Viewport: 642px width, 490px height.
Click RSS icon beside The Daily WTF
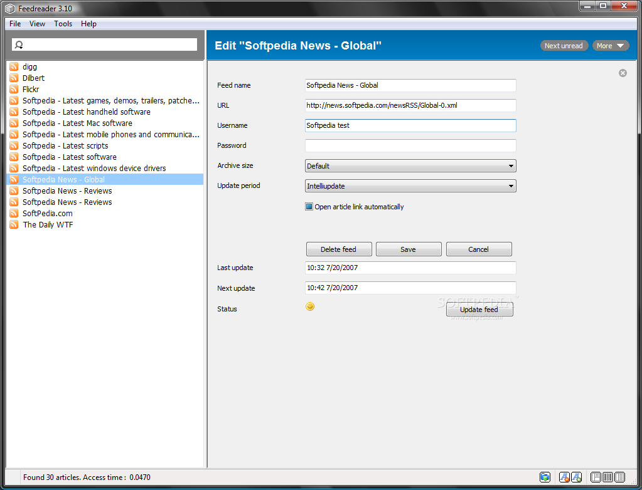[x=14, y=224]
